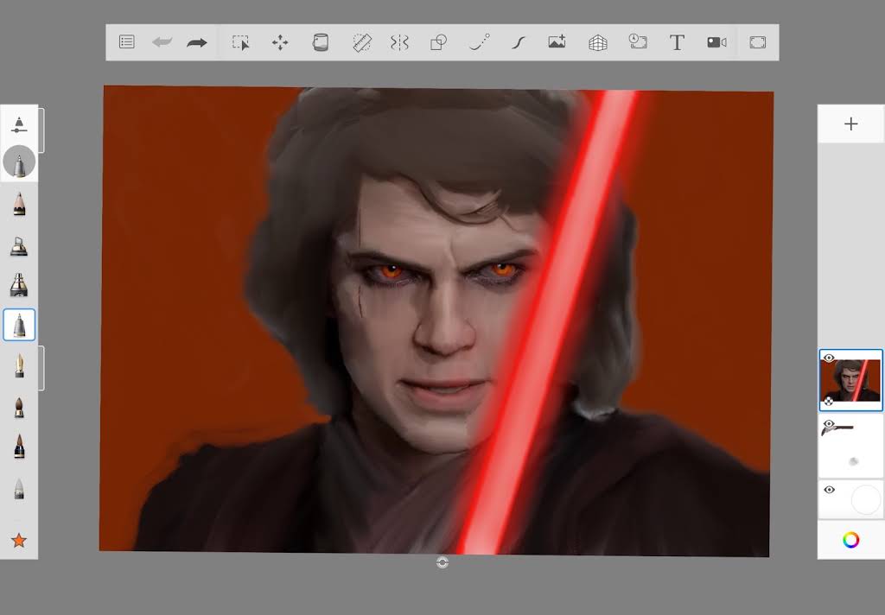This screenshot has width=885, height=615.
Task: Select the highlighted blue-outlined brush
Action: click(19, 325)
